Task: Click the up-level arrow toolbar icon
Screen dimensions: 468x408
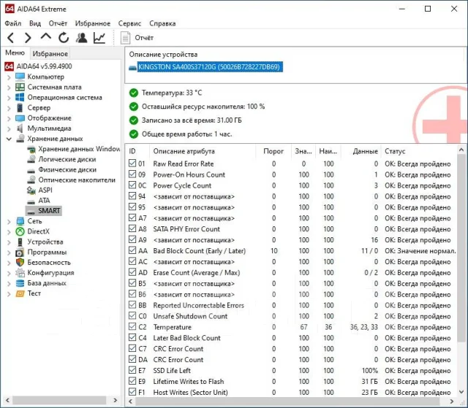Action: click(x=45, y=37)
